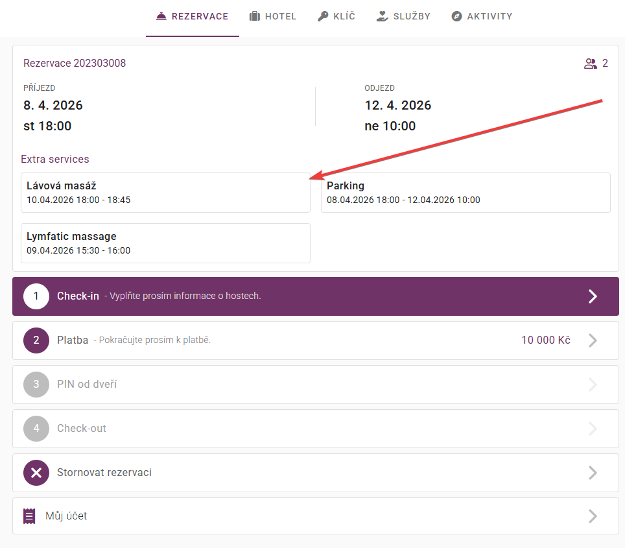Screen dimensions: 625x548
Task: Click the key icon beside Klíč
Action: (x=323, y=16)
